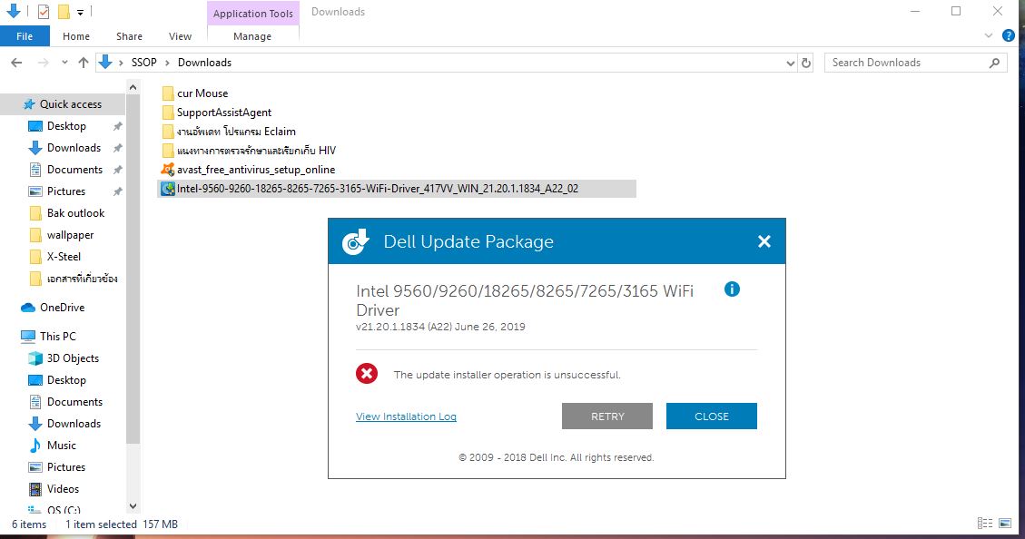Select avast_free_antivirus_setup_online file
1025x539 pixels.
256,170
